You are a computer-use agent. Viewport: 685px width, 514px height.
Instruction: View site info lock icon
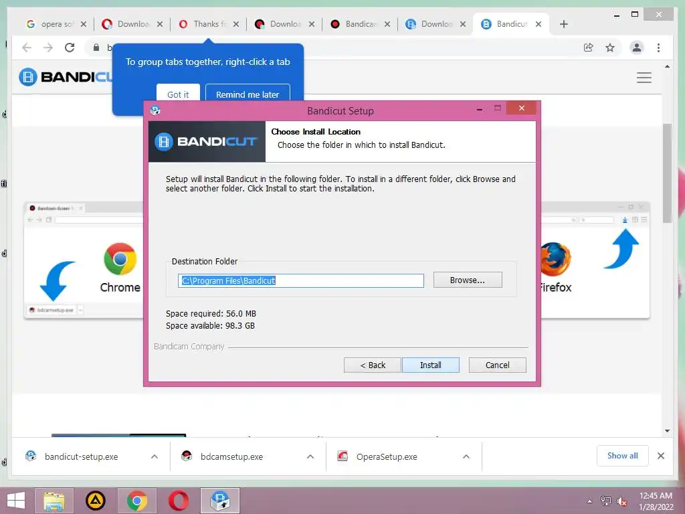pos(96,48)
